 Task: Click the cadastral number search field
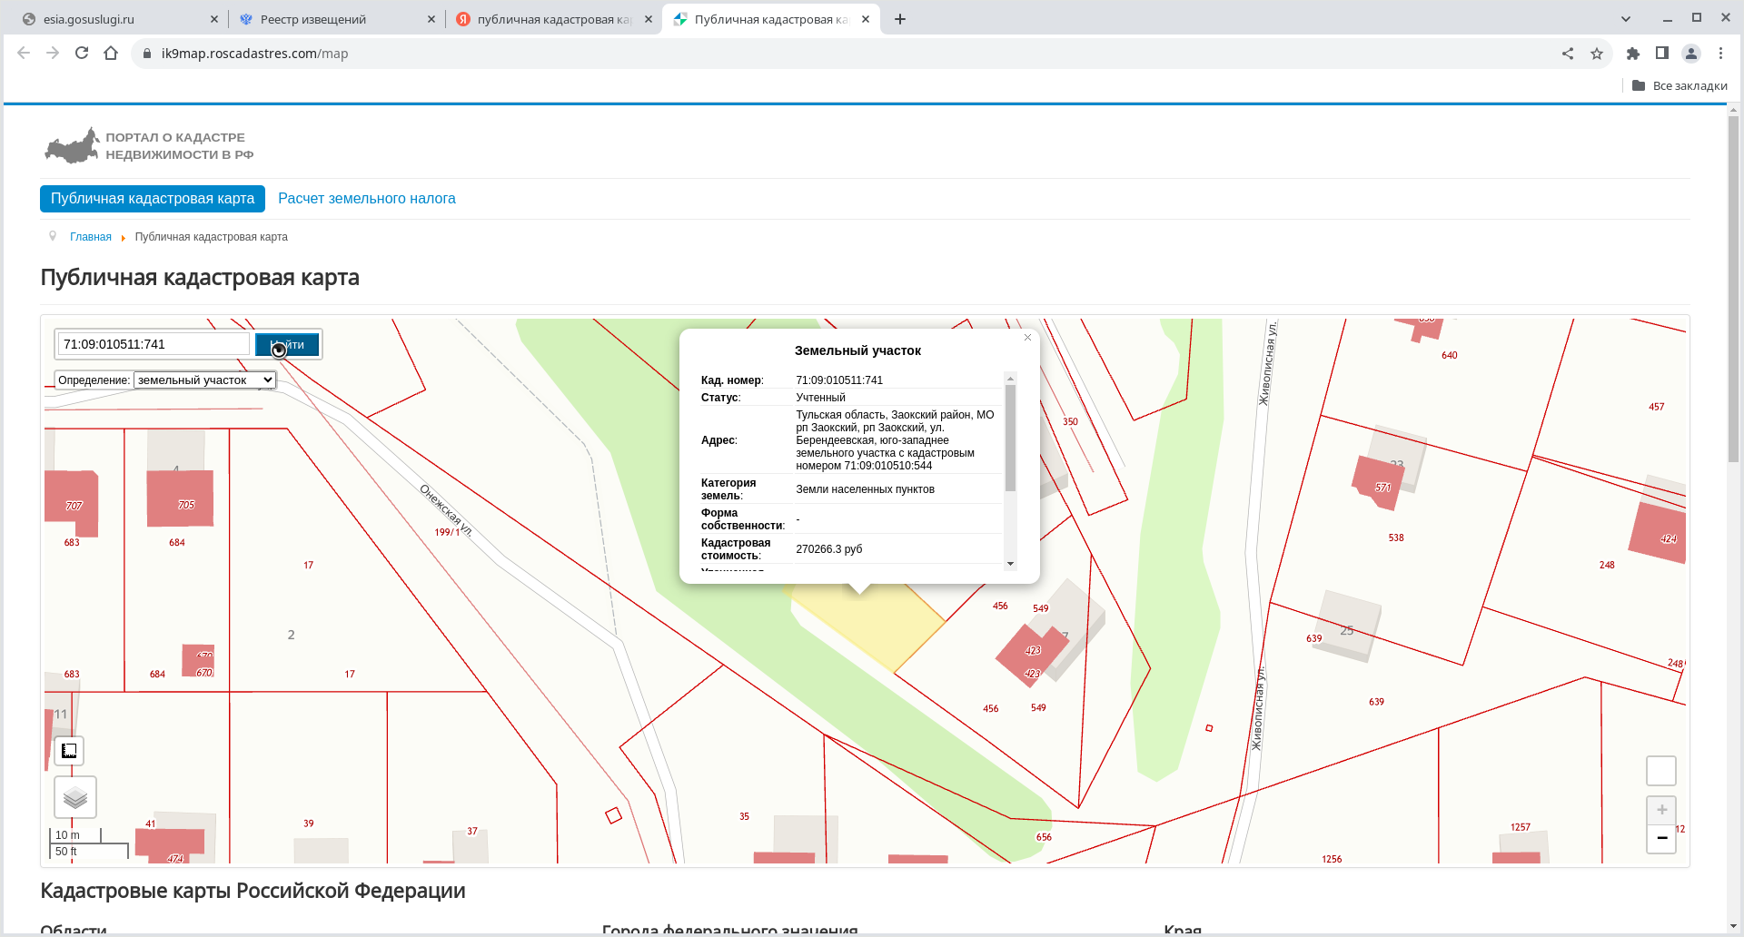[153, 344]
